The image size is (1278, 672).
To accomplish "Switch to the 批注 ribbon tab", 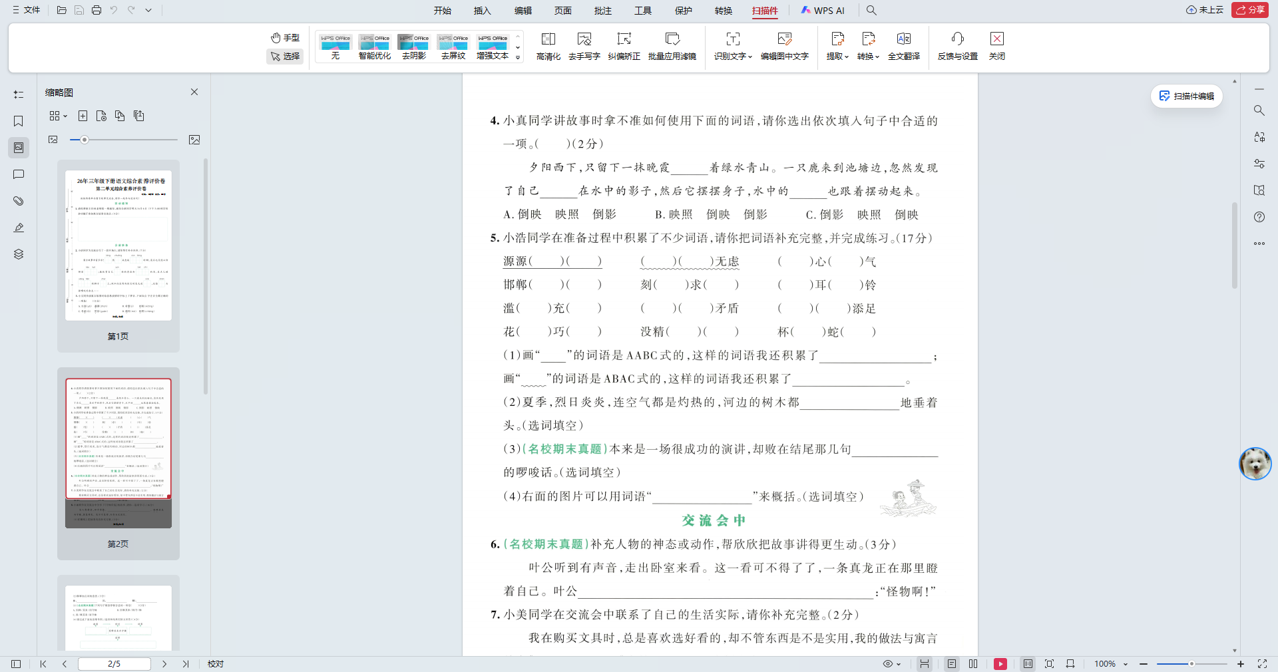I will (602, 11).
